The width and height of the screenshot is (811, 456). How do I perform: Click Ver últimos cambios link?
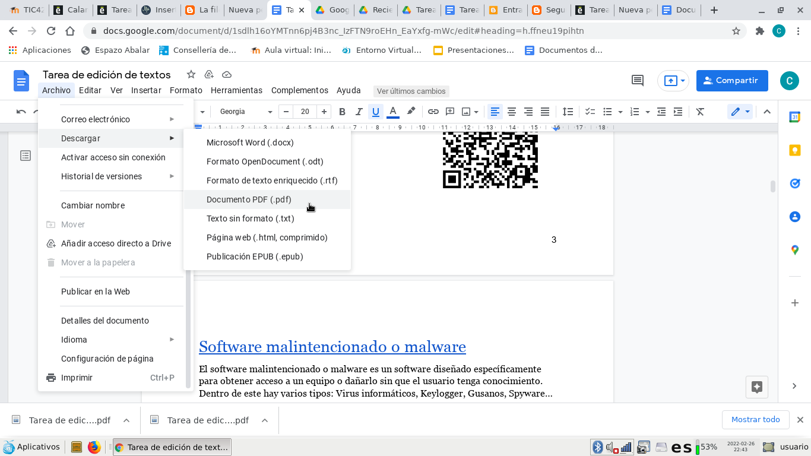point(411,91)
